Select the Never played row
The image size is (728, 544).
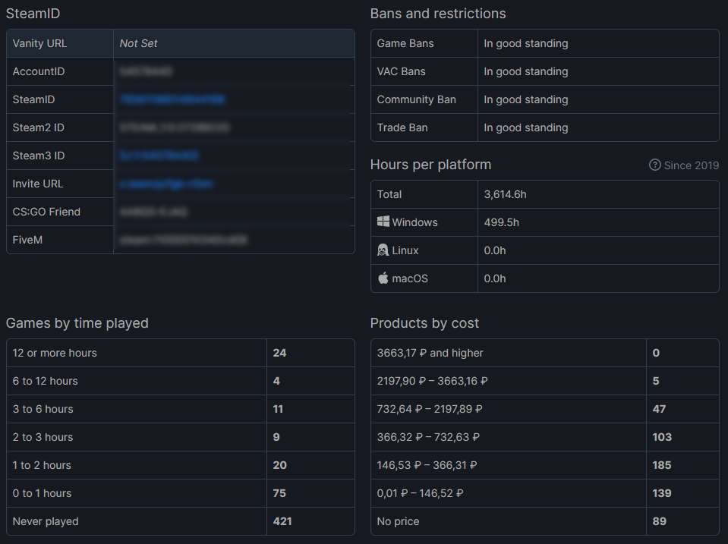181,521
